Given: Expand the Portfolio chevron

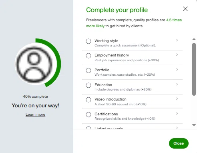Looking at the screenshot, I should 177,69.
